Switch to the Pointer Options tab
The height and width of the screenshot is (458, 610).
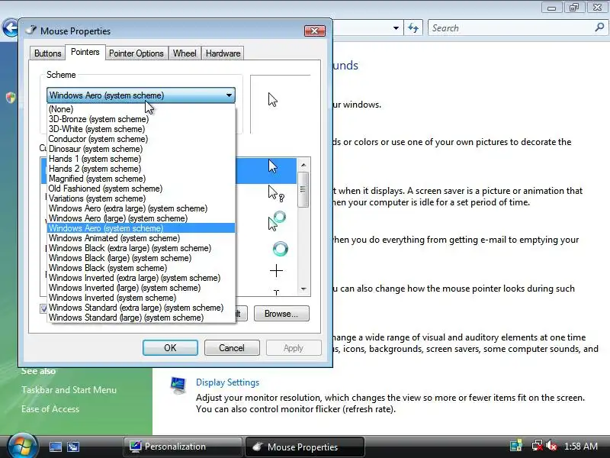tap(136, 53)
